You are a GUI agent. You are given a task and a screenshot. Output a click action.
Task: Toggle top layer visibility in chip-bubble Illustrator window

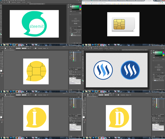click(x=70, y=52)
